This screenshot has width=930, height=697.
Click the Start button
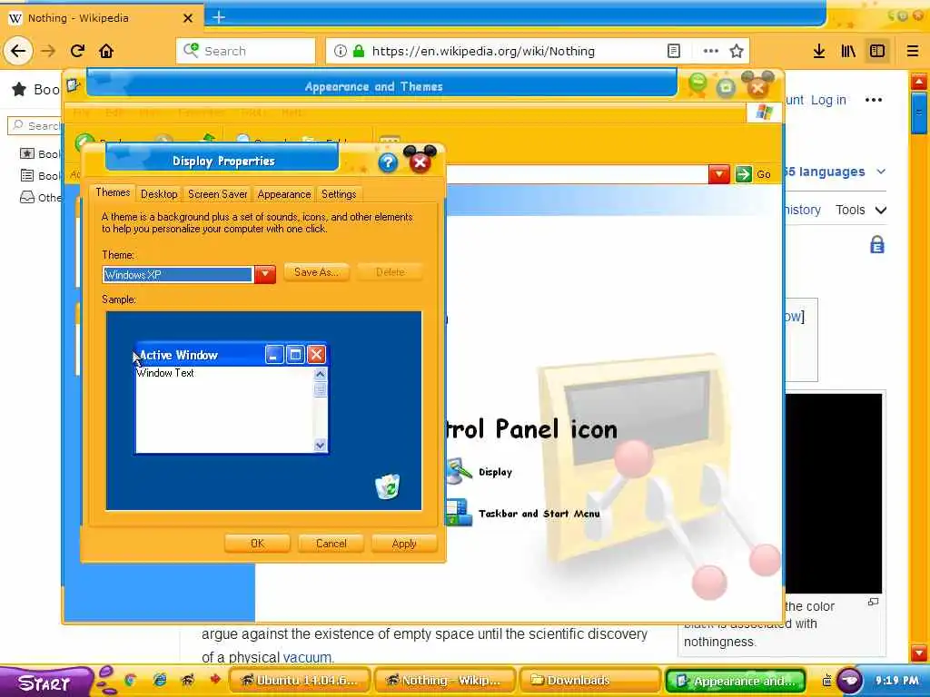tap(45, 682)
